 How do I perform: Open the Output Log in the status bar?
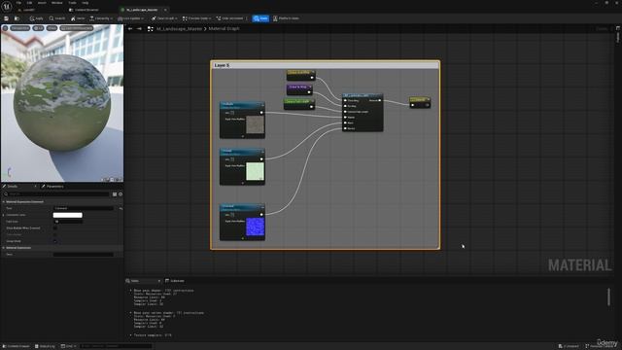point(45,346)
